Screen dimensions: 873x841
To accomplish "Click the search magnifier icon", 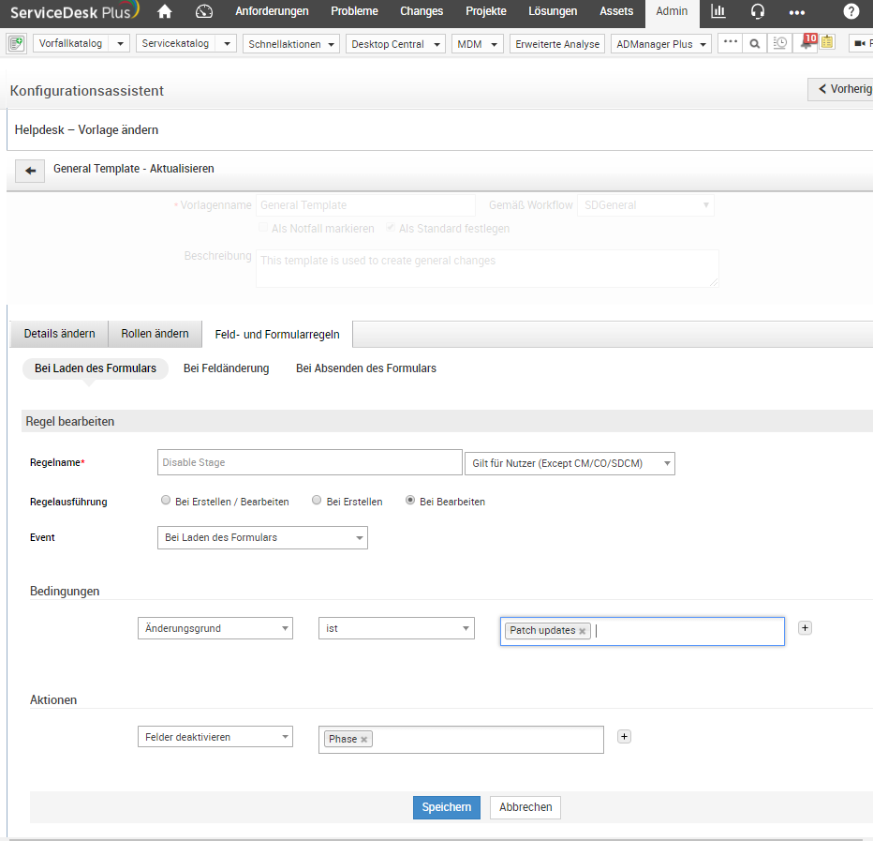I will [754, 44].
